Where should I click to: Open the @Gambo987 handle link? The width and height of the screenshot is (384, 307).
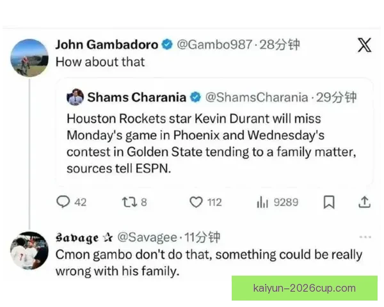(x=214, y=45)
